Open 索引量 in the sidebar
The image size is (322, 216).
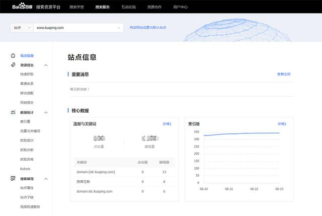point(25,121)
